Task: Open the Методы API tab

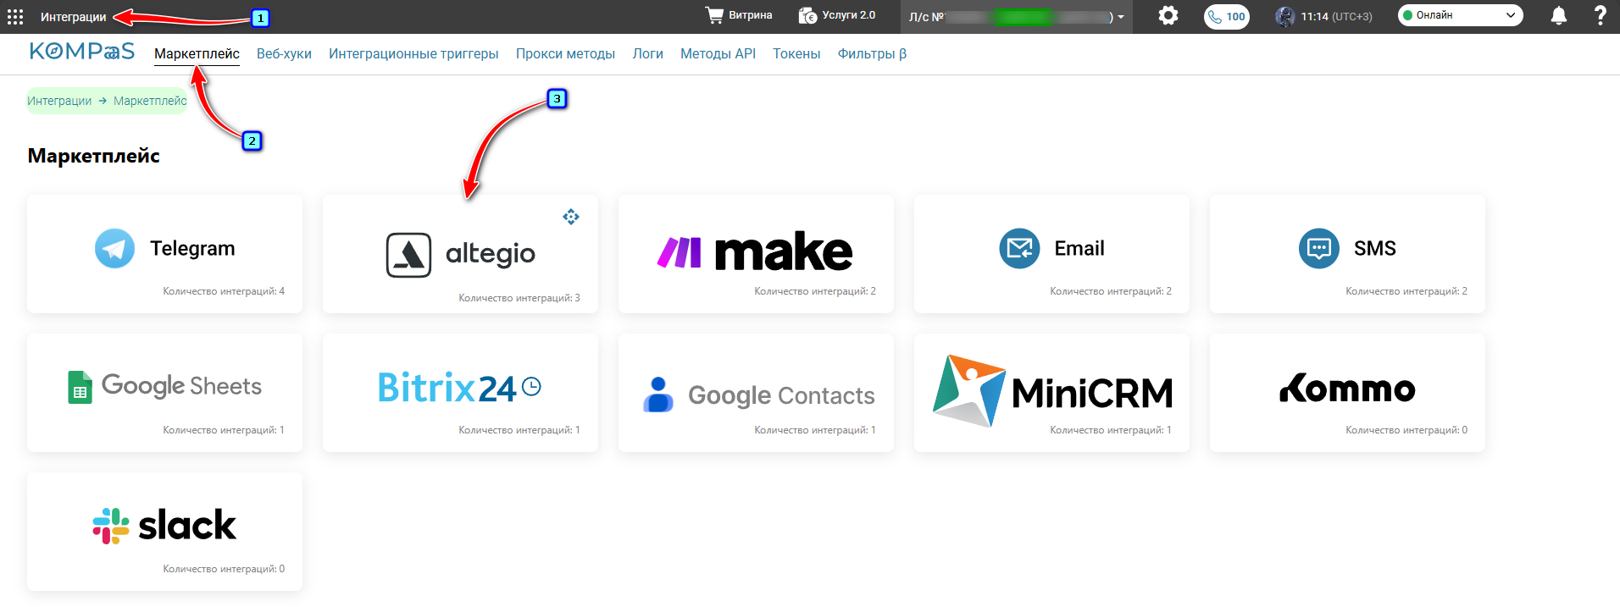Action: (718, 53)
